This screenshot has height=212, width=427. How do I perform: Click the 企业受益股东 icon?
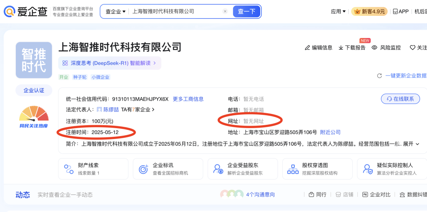point(218,169)
